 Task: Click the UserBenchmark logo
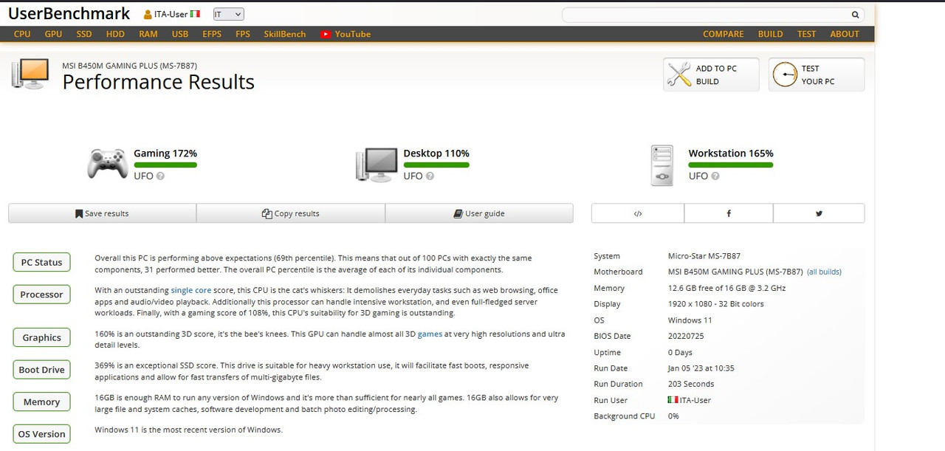click(69, 13)
